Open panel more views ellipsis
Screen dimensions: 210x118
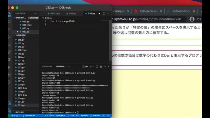point(69,67)
